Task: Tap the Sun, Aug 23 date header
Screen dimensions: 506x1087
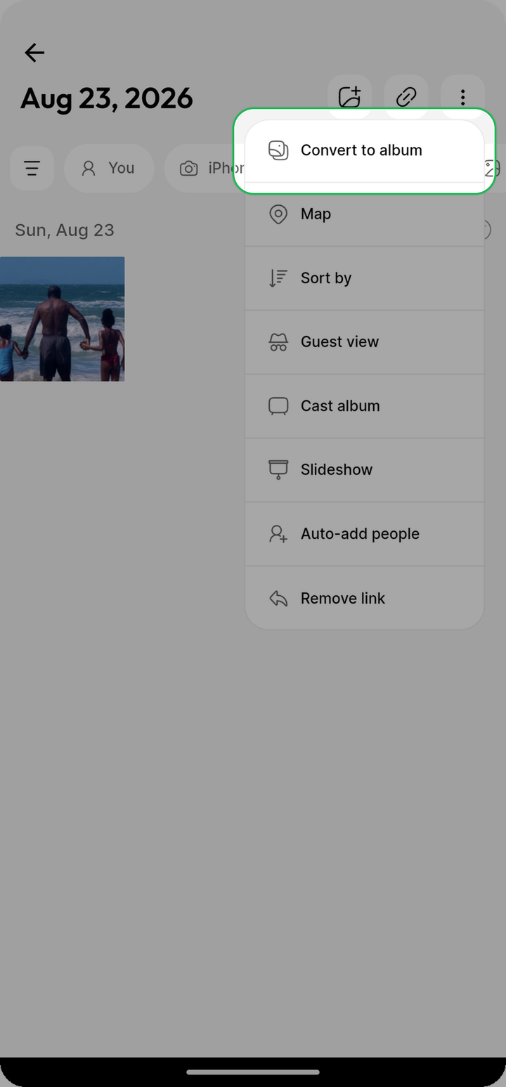Action: 65,230
